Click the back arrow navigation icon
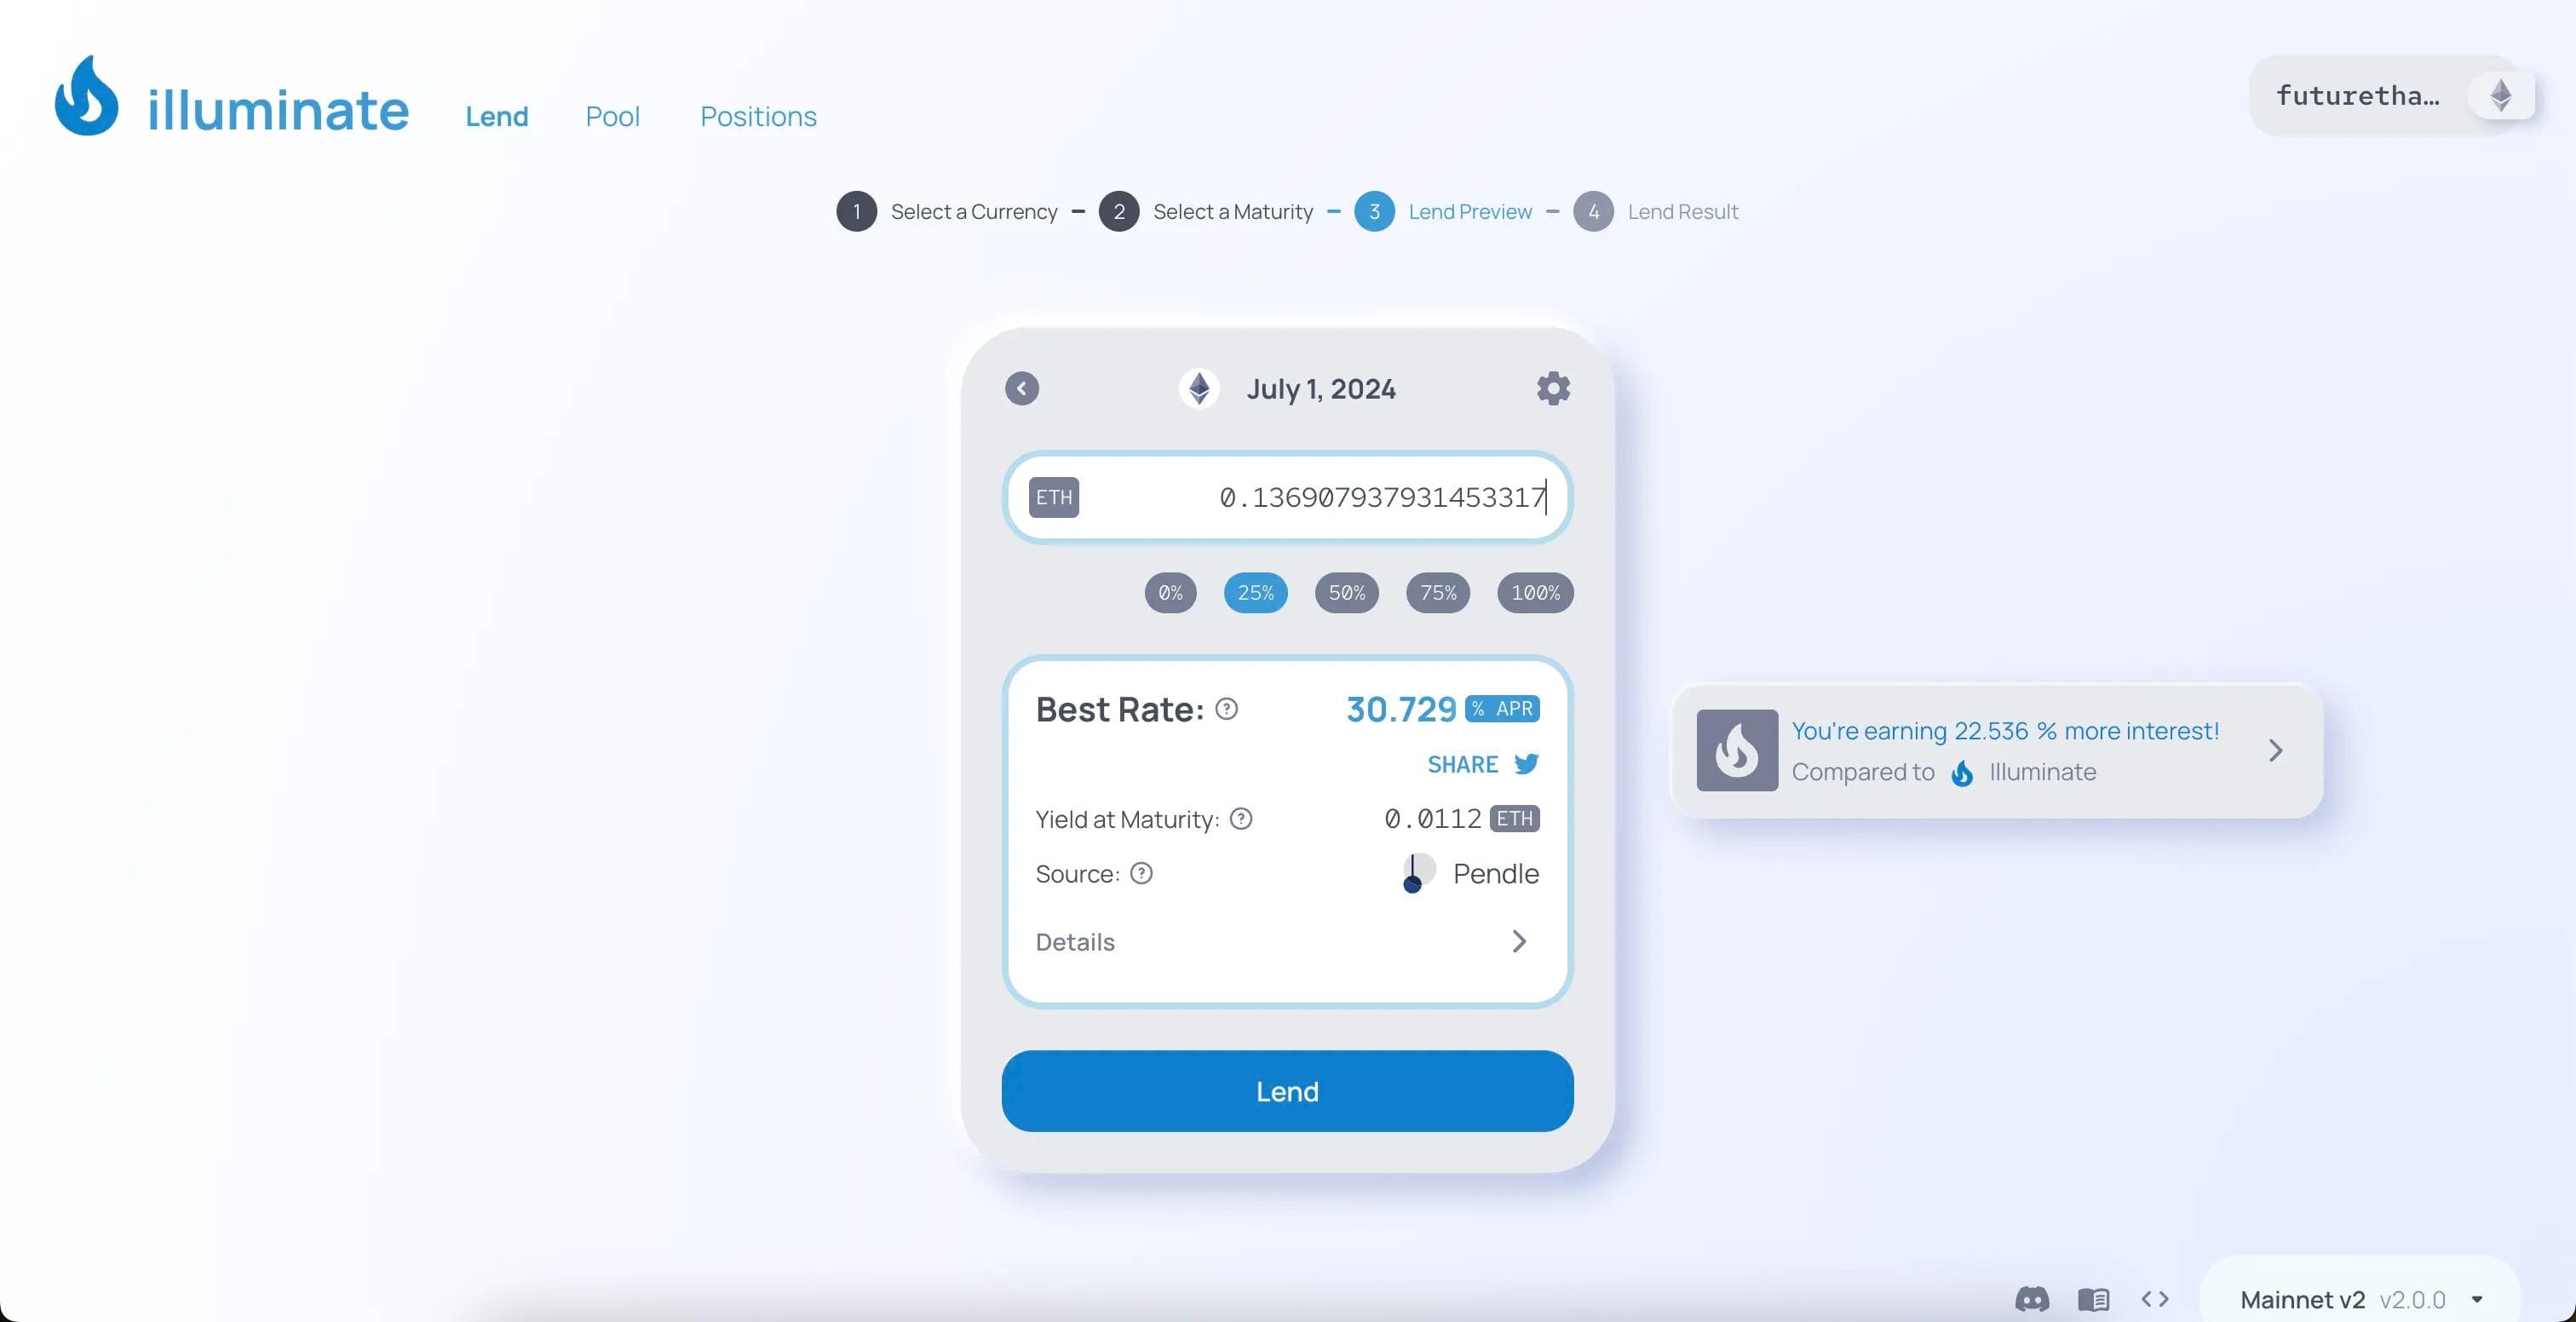 1020,386
